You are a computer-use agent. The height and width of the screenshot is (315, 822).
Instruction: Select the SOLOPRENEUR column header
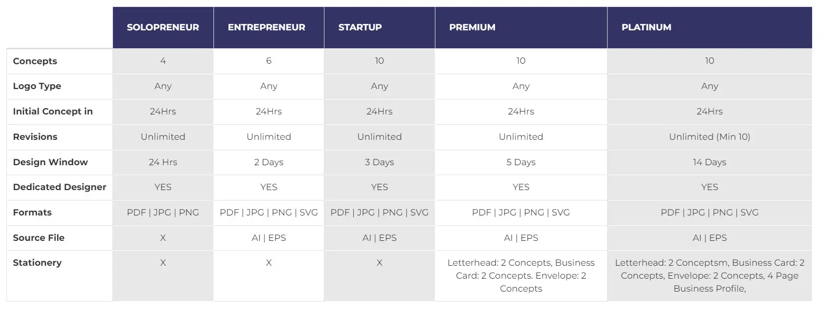(163, 27)
